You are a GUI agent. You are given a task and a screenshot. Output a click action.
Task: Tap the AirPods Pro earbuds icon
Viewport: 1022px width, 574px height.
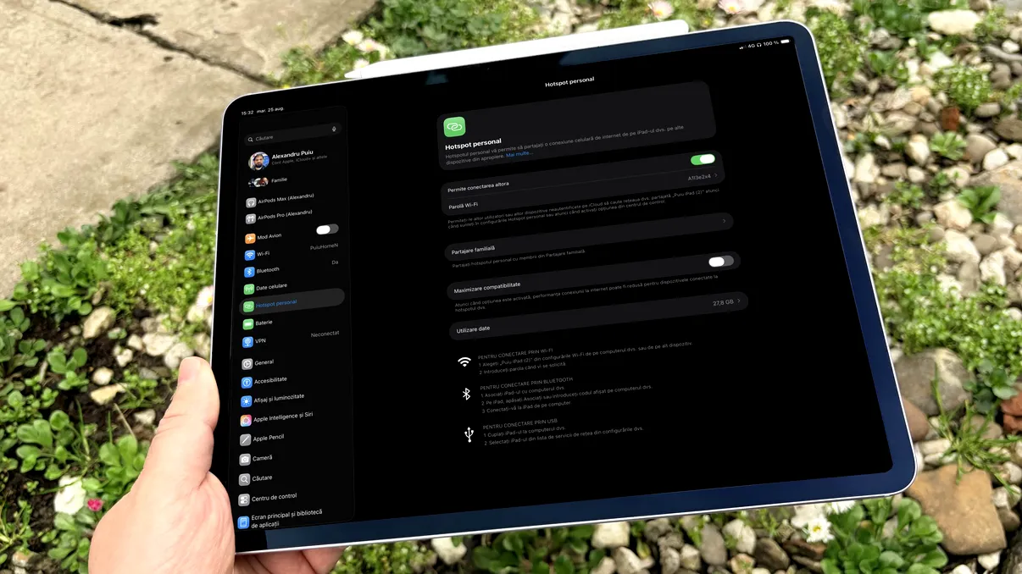251,219
